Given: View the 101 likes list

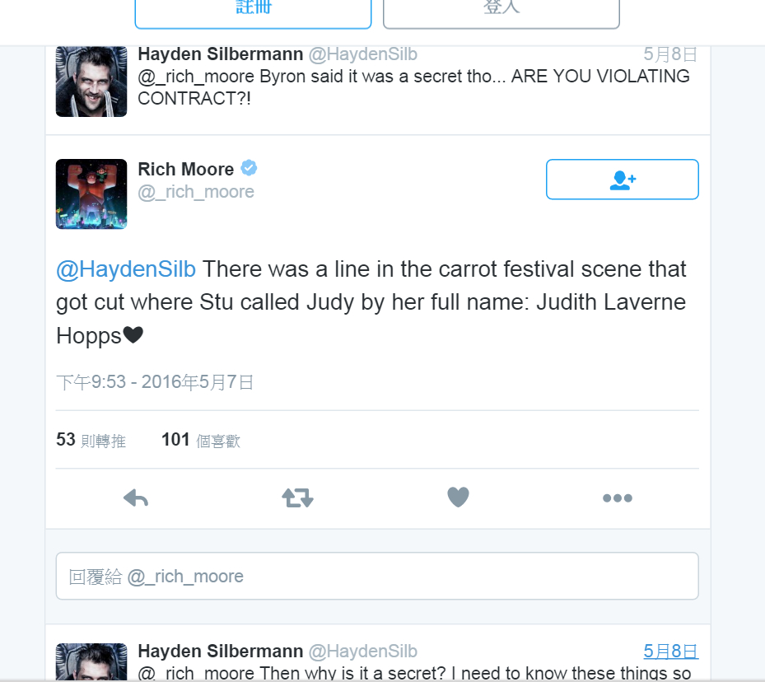Looking at the screenshot, I should (x=201, y=440).
